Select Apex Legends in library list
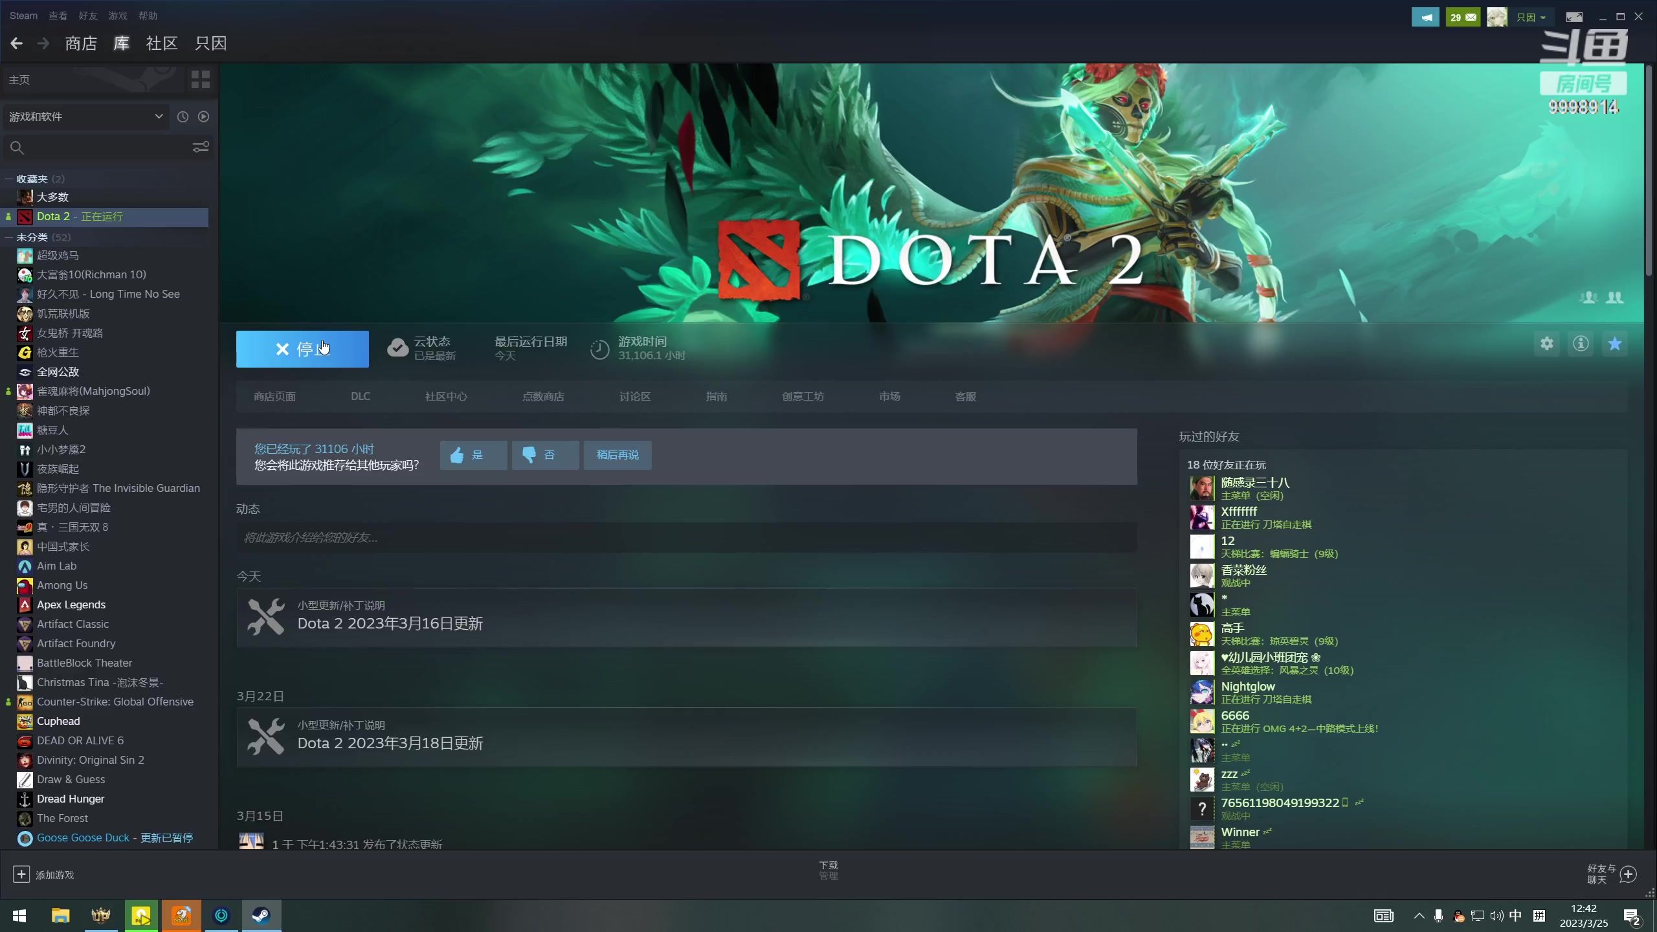The height and width of the screenshot is (932, 1657). point(71,605)
